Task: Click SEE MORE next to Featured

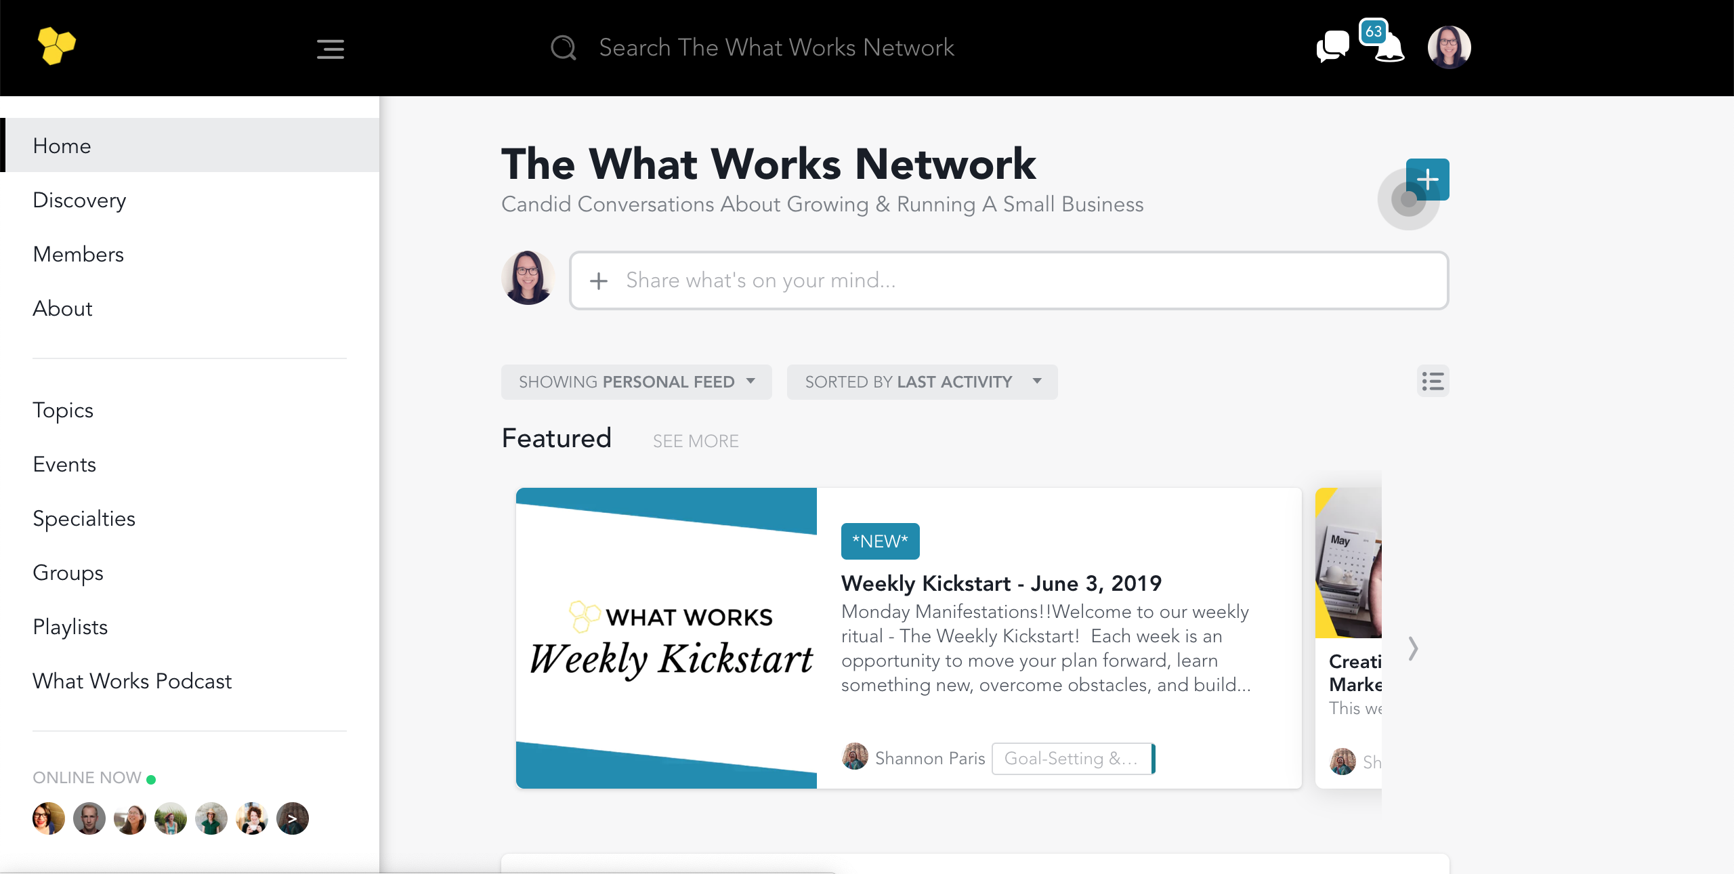Action: tap(696, 440)
